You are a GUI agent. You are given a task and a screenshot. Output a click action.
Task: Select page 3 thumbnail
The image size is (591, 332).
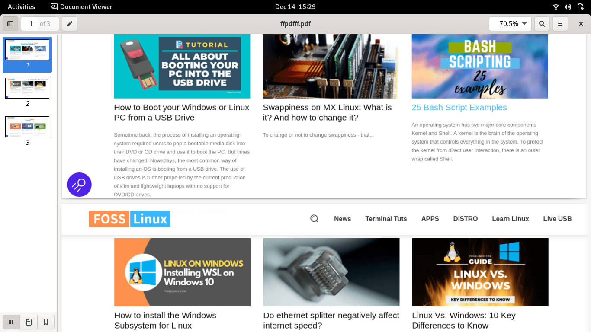[x=27, y=127]
